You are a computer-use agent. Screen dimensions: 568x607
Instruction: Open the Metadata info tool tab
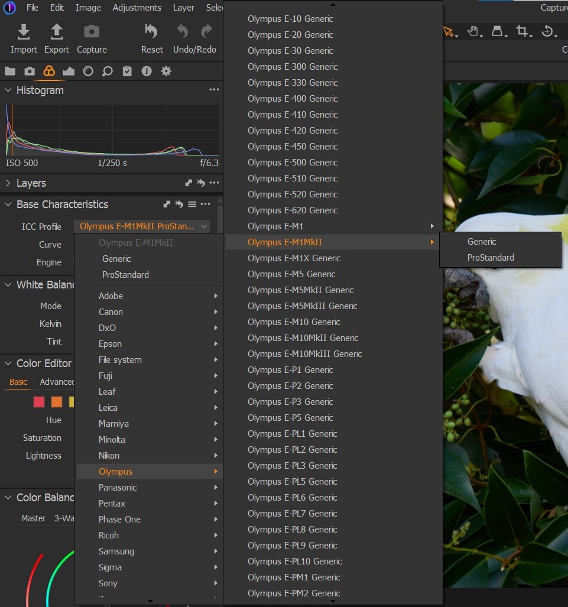coord(147,72)
